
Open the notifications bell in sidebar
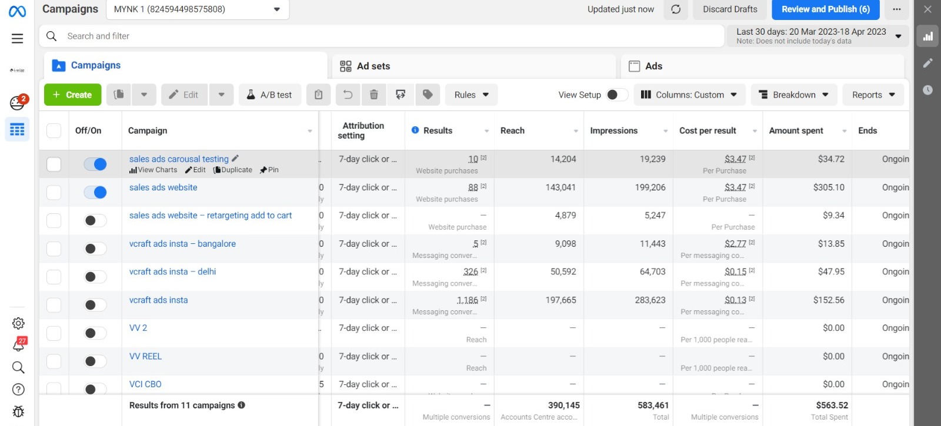click(18, 346)
